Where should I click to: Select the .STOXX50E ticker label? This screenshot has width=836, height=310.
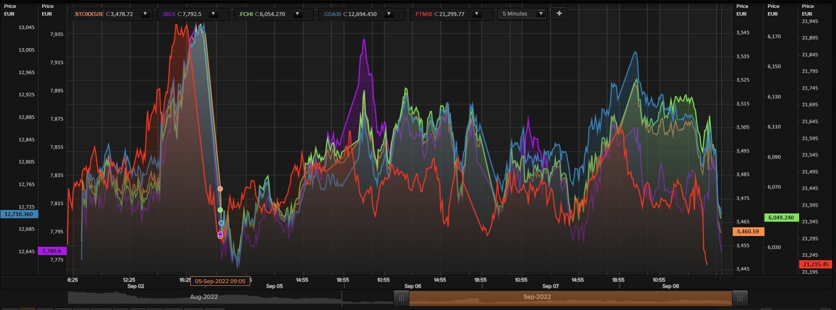pos(89,14)
